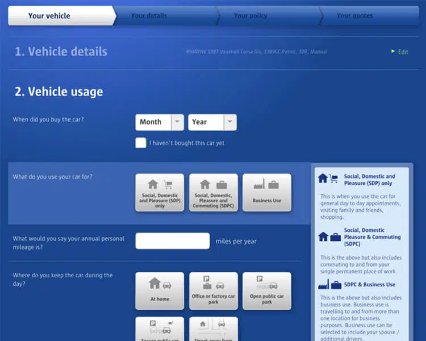Viewport: 426px width, 341px height.
Task: Choose Office or factory car park
Action: pyautogui.click(x=213, y=290)
